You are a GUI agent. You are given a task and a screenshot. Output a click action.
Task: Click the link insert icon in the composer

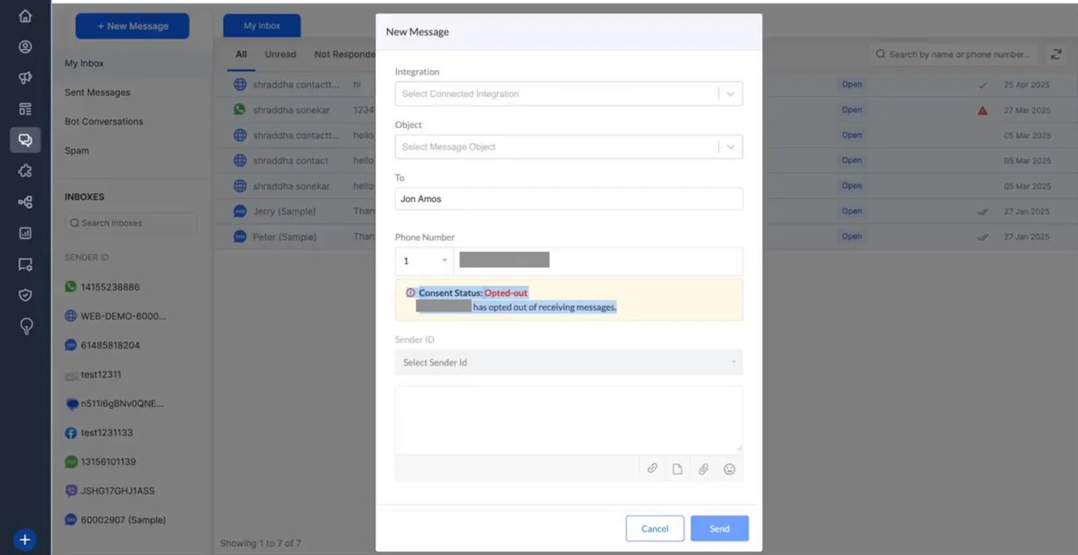click(652, 469)
